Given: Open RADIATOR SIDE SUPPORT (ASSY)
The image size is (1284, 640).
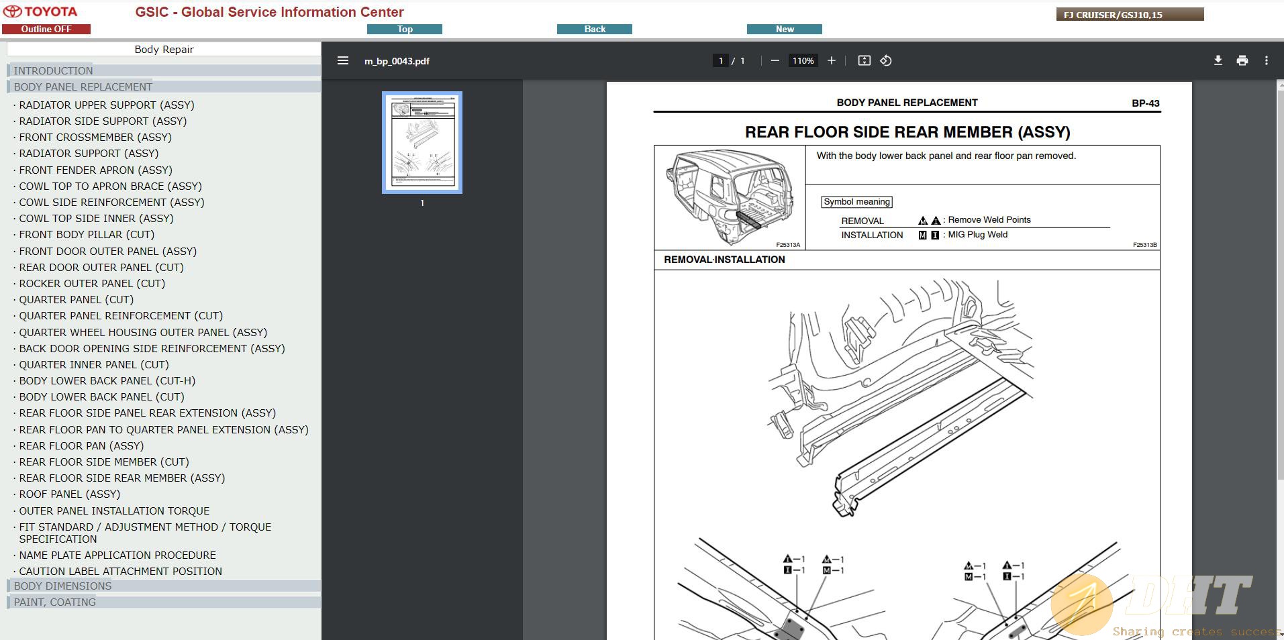Looking at the screenshot, I should (103, 121).
